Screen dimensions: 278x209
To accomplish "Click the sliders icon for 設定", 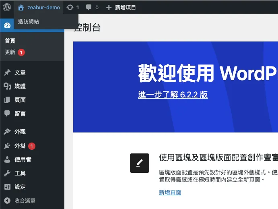I will pos(7,187).
